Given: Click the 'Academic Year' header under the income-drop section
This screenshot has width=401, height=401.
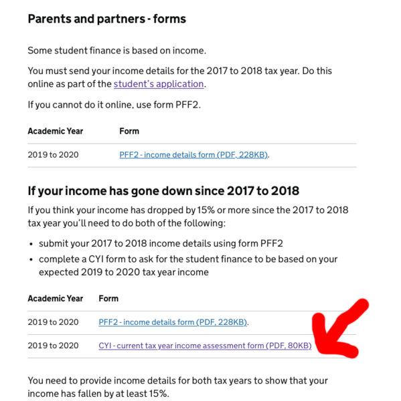Looking at the screenshot, I should pos(56,299).
